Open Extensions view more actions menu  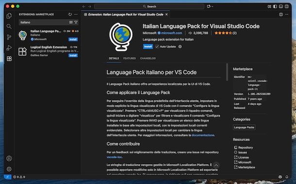76,15
